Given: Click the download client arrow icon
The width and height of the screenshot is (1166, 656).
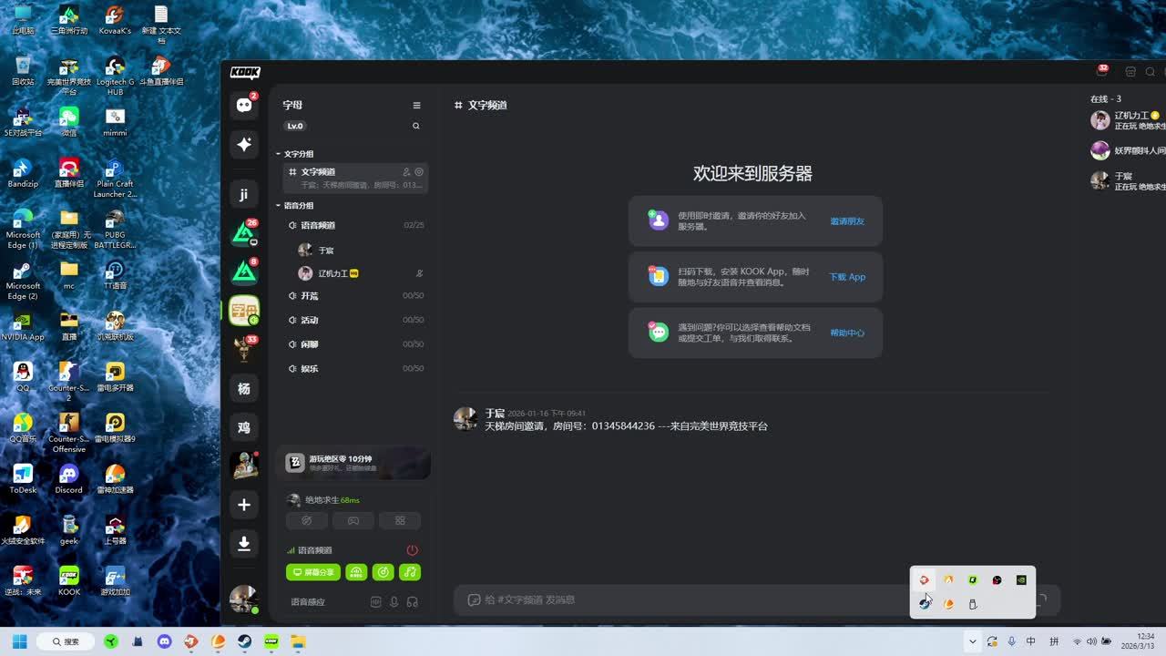Looking at the screenshot, I should (x=244, y=544).
